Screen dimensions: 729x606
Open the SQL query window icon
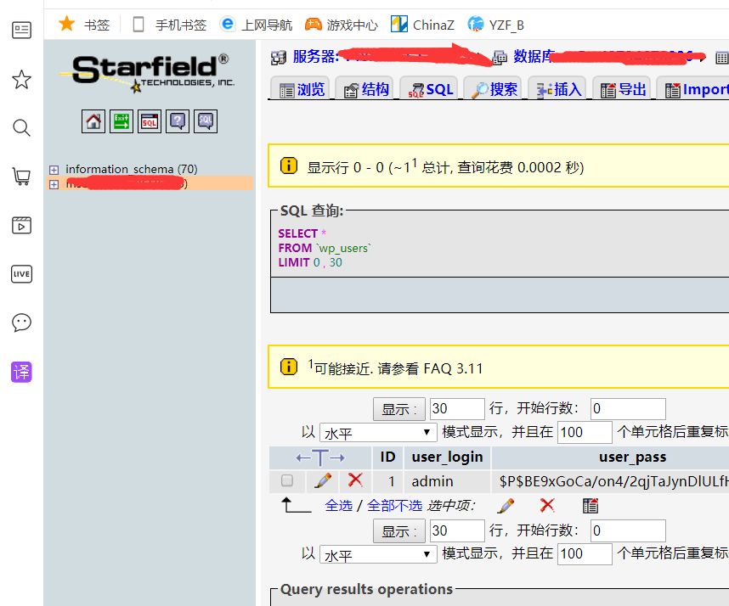tap(150, 121)
